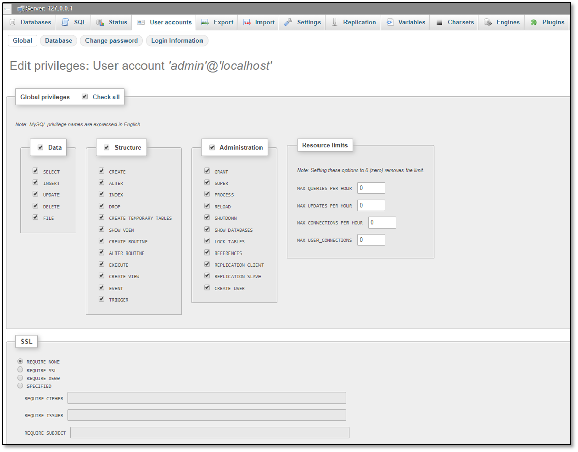The image size is (578, 452).
Task: Select the REQUIRE SSL radio option
Action: tap(20, 370)
